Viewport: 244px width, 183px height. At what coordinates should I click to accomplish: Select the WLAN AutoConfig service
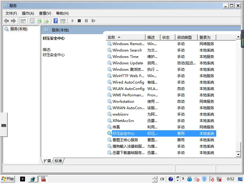tap(161, 89)
